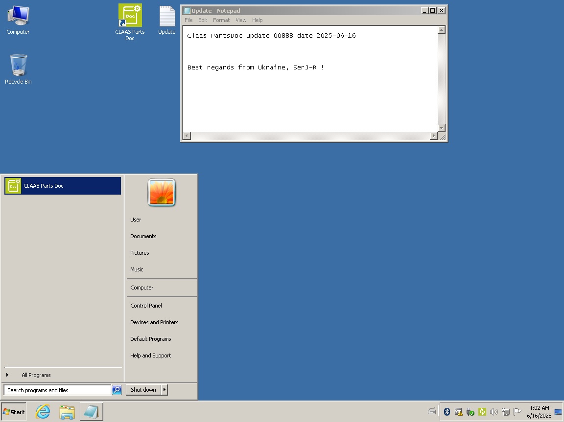
Task: Click the VMware Tools warning tray icon
Action: click(458, 412)
